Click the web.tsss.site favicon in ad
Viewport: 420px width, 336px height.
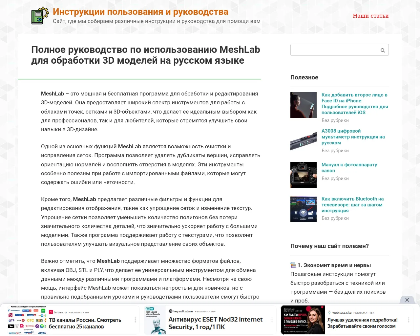329,312
